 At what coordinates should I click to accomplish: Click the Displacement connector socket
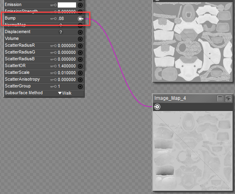click(x=80, y=32)
